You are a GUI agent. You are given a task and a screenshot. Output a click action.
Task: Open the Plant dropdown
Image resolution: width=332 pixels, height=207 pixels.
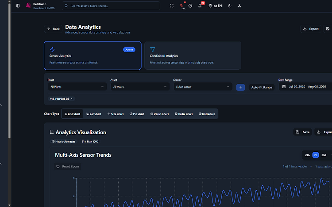pos(77,87)
